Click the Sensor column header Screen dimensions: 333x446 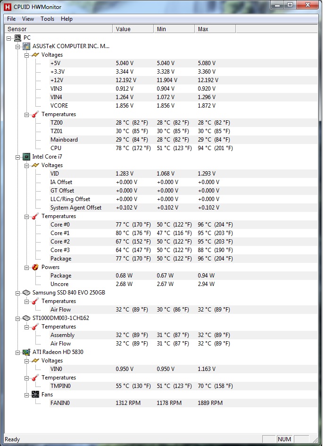pyautogui.click(x=58, y=29)
